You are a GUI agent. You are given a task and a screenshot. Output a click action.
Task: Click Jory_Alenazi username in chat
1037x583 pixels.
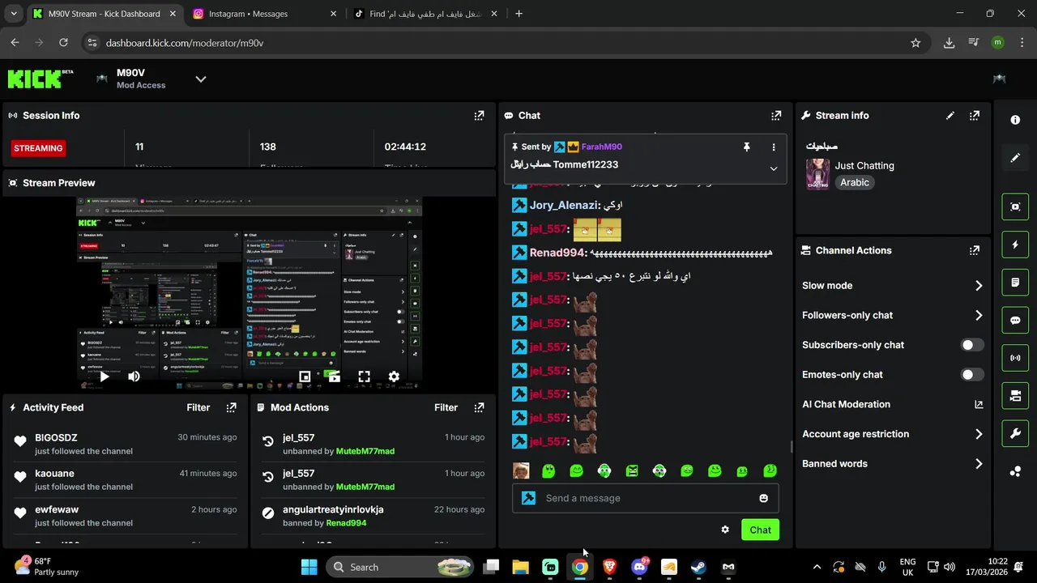click(x=564, y=206)
